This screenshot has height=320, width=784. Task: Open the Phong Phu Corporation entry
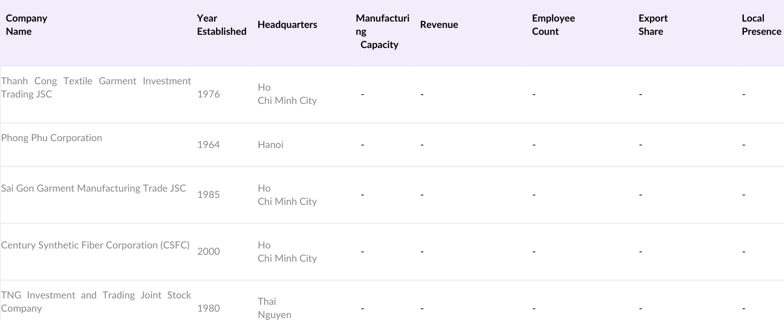coord(51,138)
